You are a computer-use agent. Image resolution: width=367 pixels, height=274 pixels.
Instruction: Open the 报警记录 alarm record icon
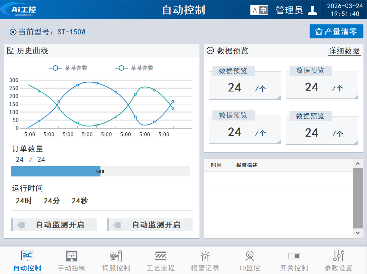(x=205, y=256)
